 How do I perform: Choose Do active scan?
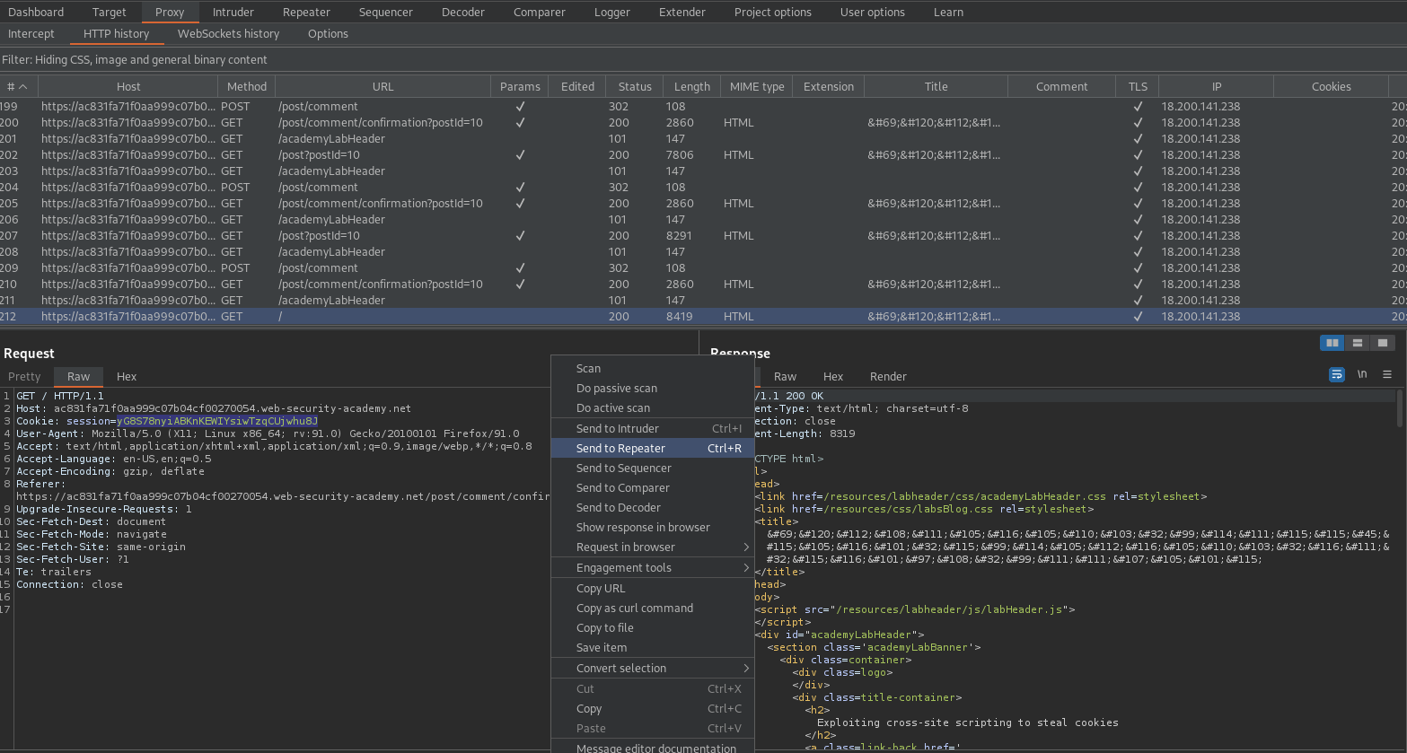point(653,408)
